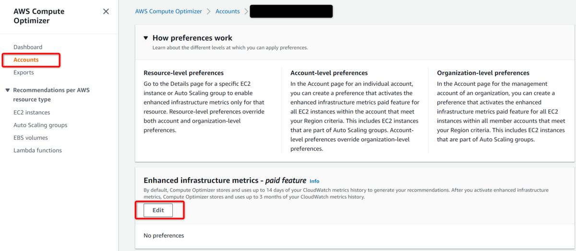Select Accounts in the left navigation
This screenshot has width=576, height=251.
(x=26, y=60)
